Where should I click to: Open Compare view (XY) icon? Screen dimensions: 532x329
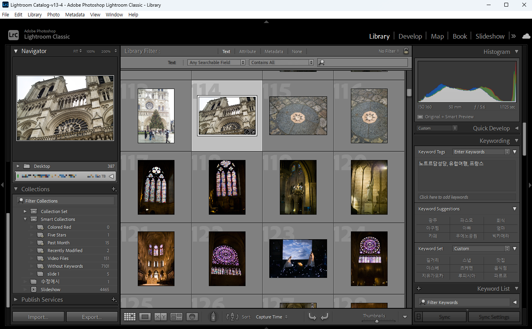point(160,317)
